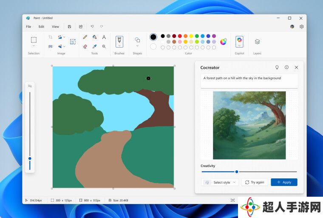This screenshot has width=323, height=218.
Task: Choose the Crop tool
Action: pos(51,37)
